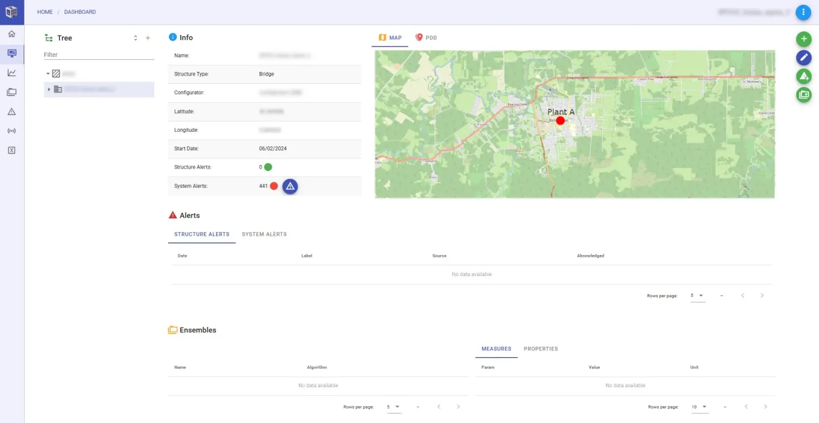The width and height of the screenshot is (819, 423).
Task: Click the export icon at sidebar bottom
Action: (x=11, y=150)
